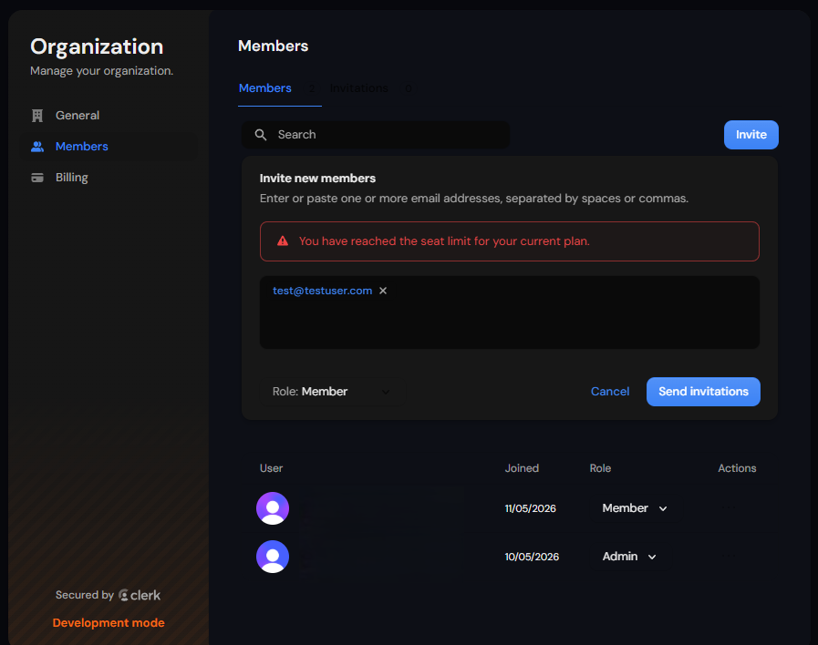The height and width of the screenshot is (645, 818).
Task: Click the Development mode label
Action: pos(109,623)
